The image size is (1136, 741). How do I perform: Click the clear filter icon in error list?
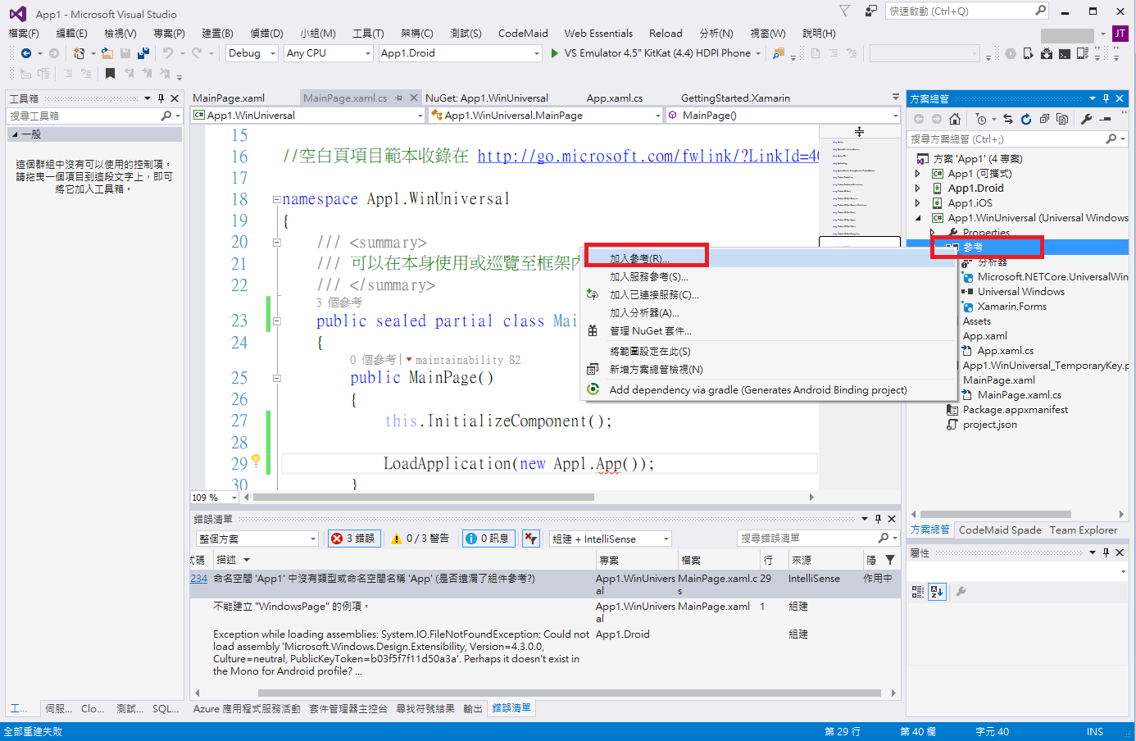[531, 539]
